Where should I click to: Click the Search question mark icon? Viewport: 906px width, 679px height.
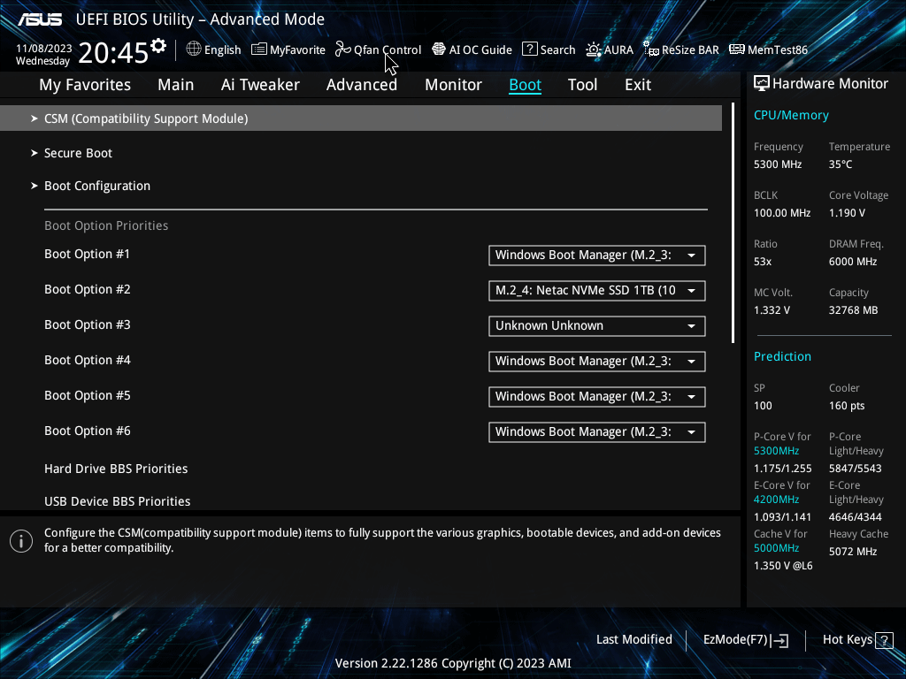529,50
